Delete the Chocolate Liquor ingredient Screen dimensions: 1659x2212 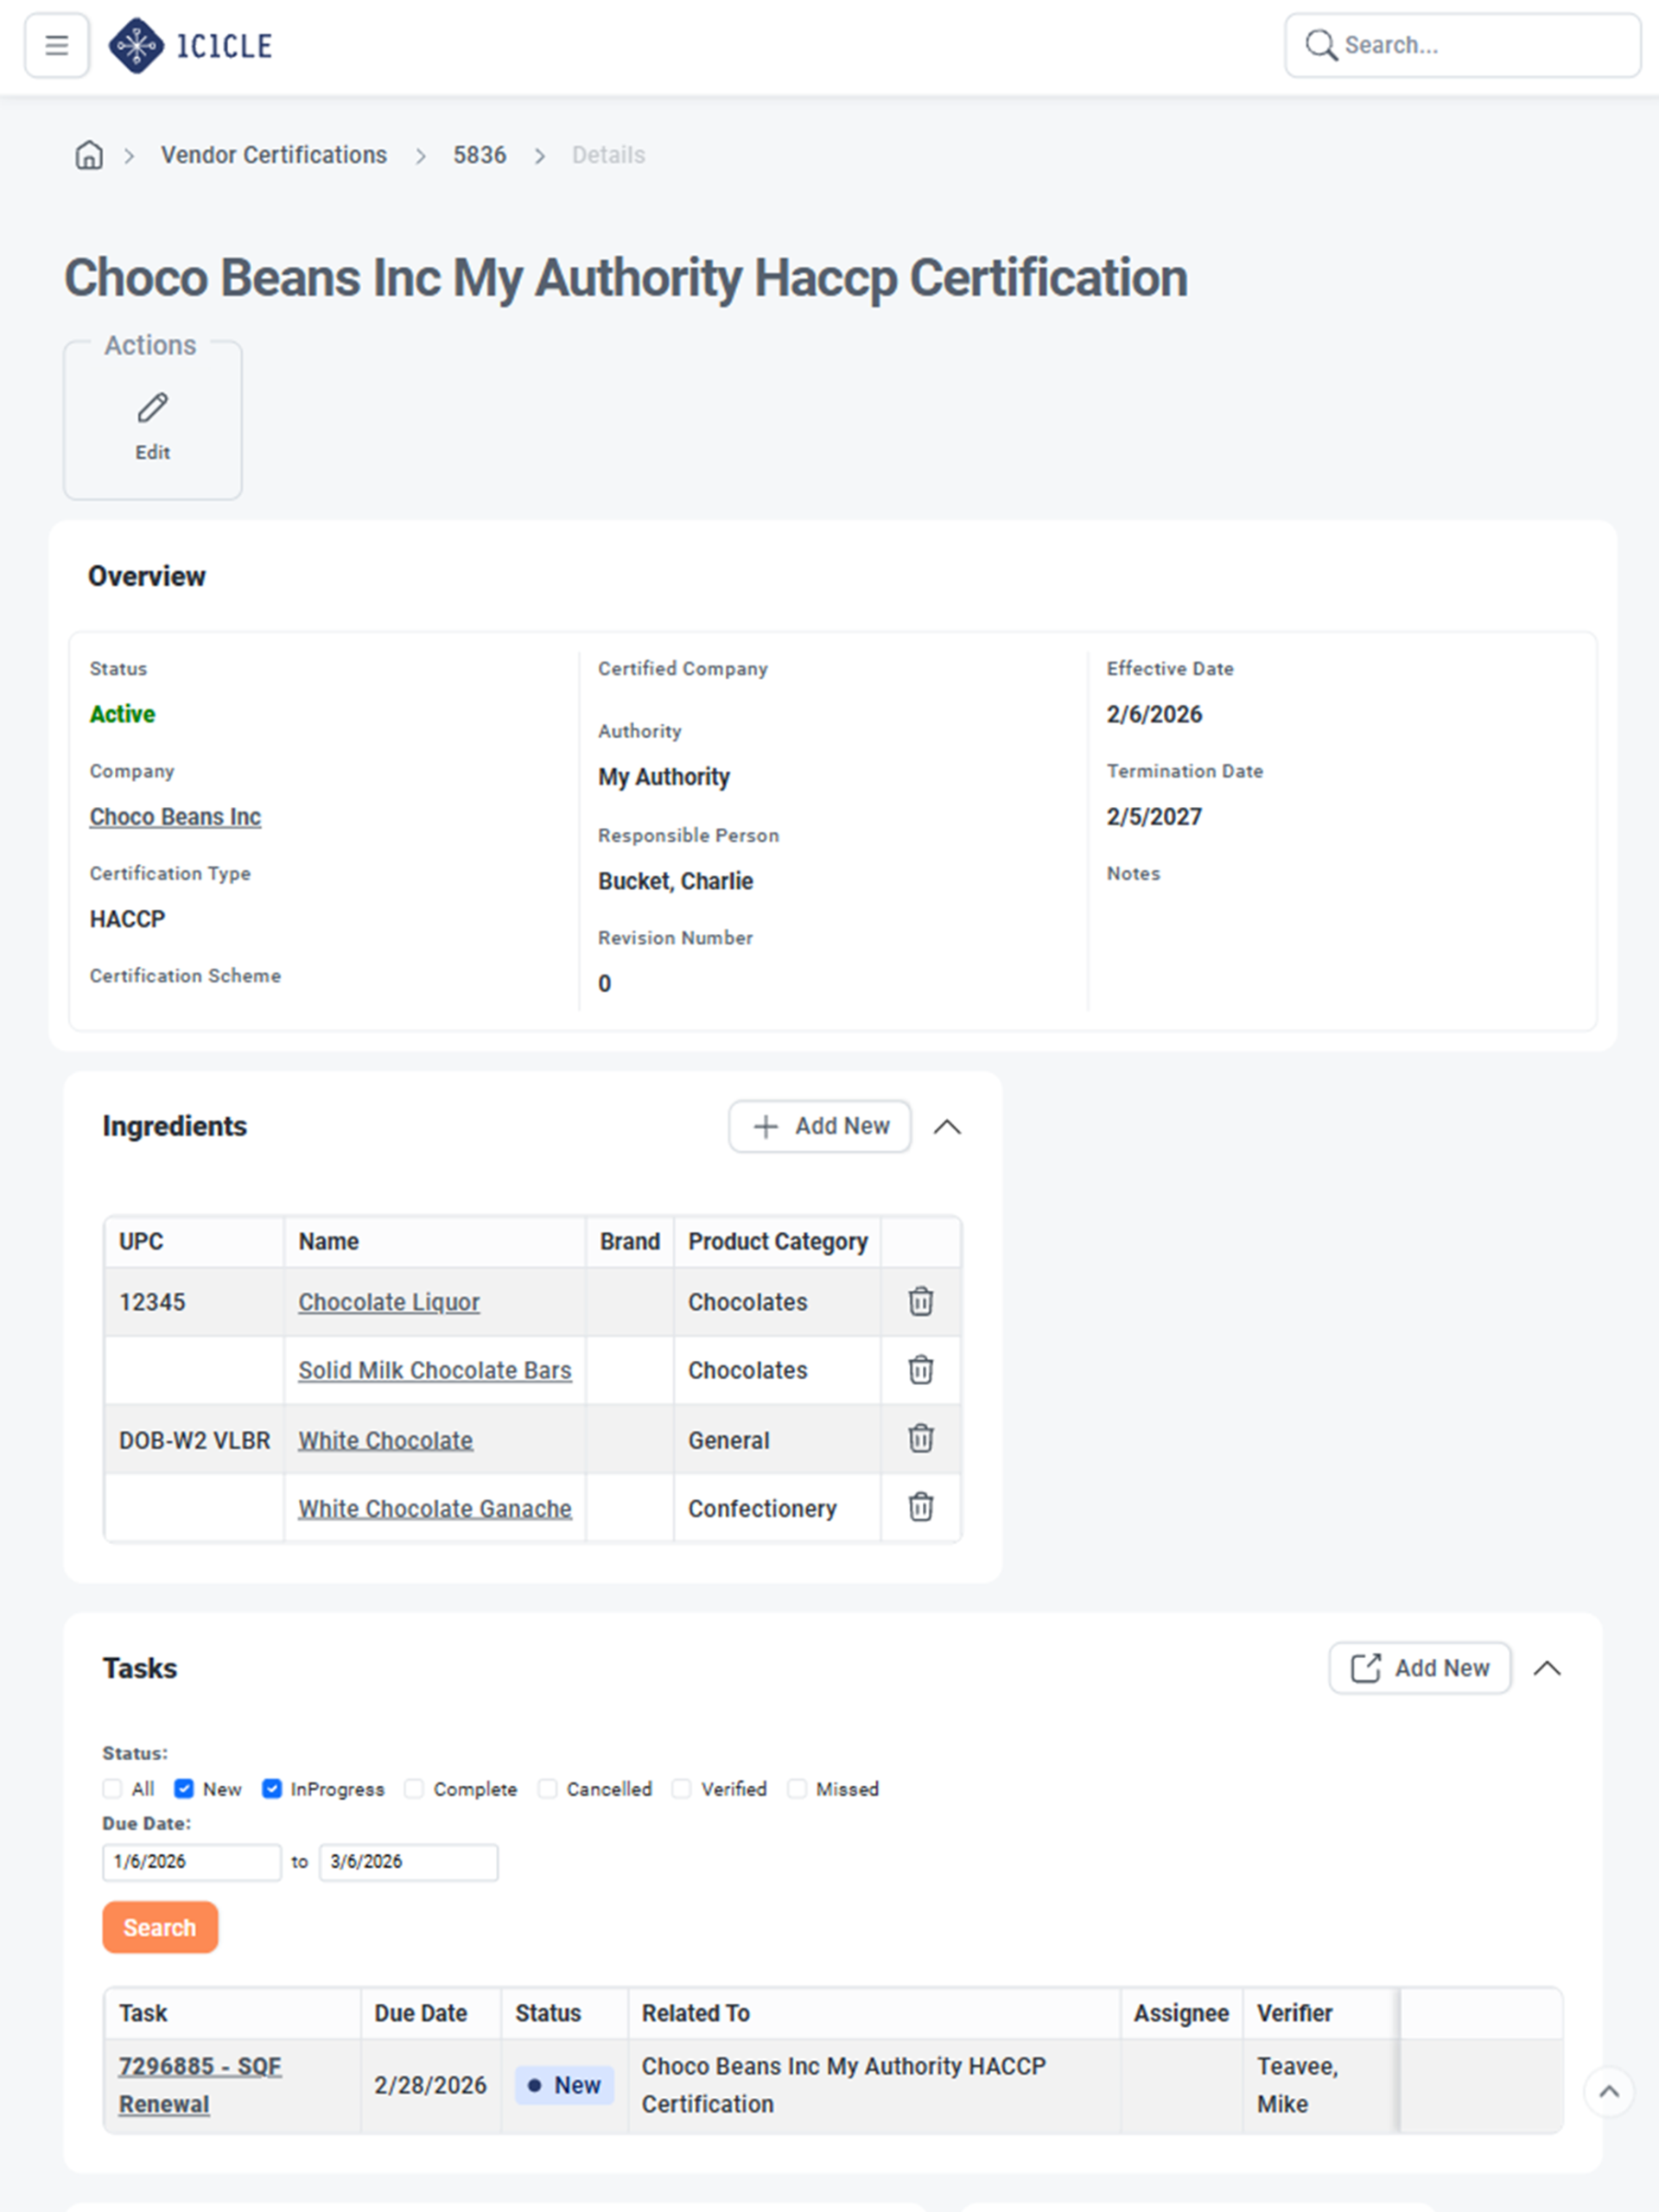(920, 1301)
